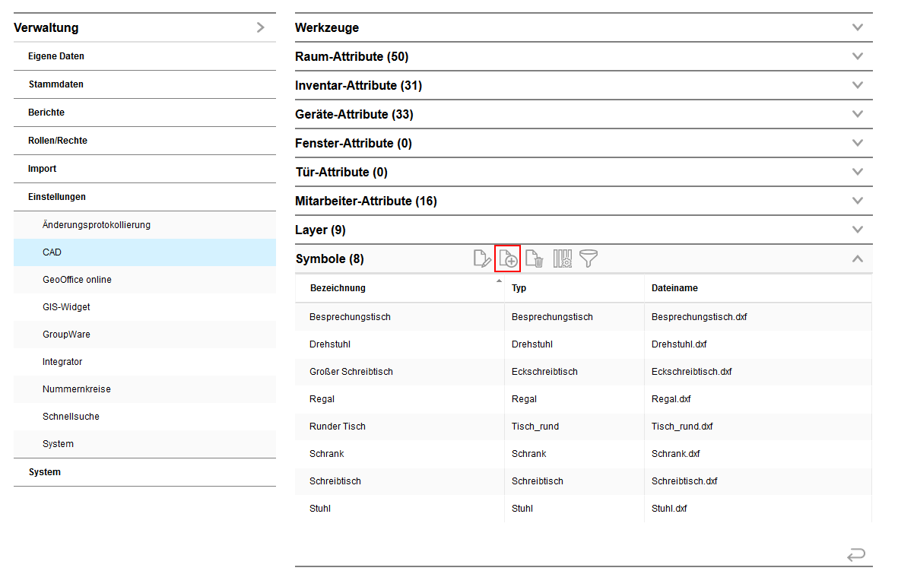The image size is (898, 571).
Task: Click the add new symbol icon
Action: click(507, 259)
